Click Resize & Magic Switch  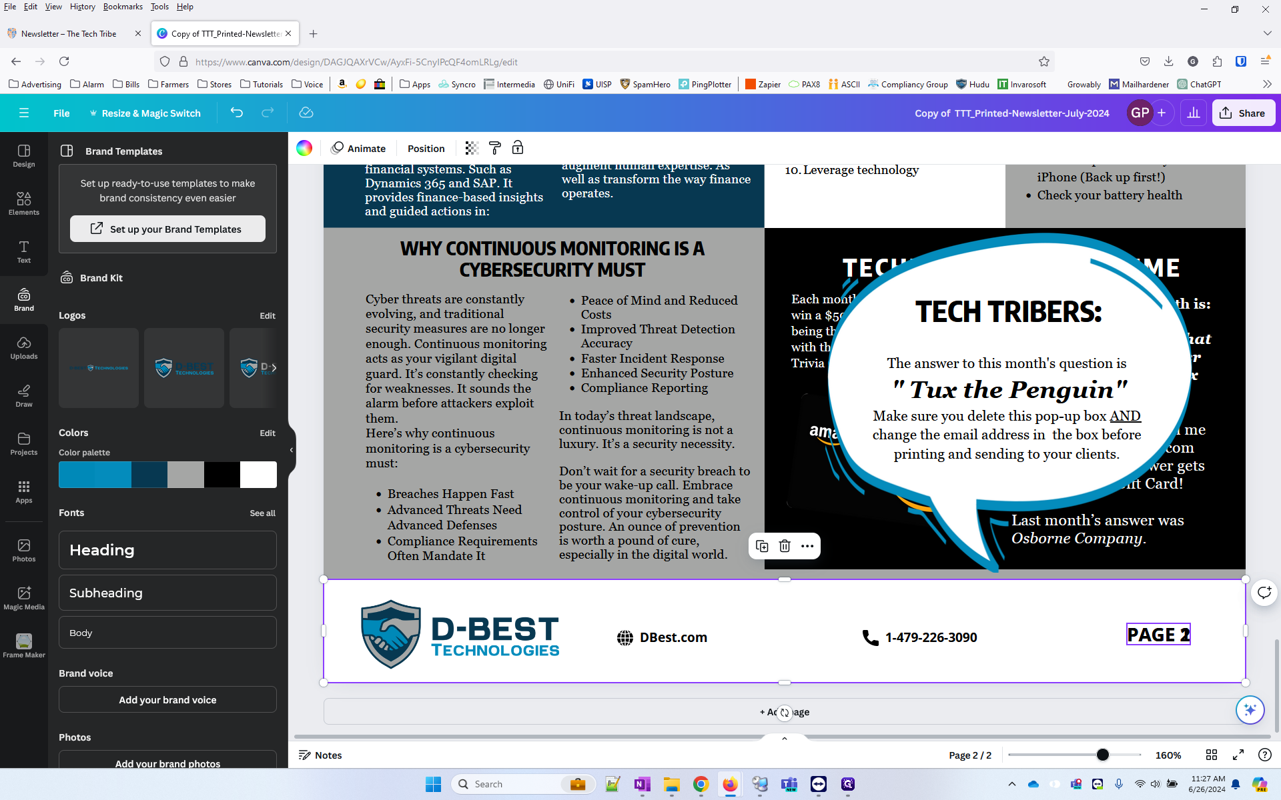(x=145, y=113)
